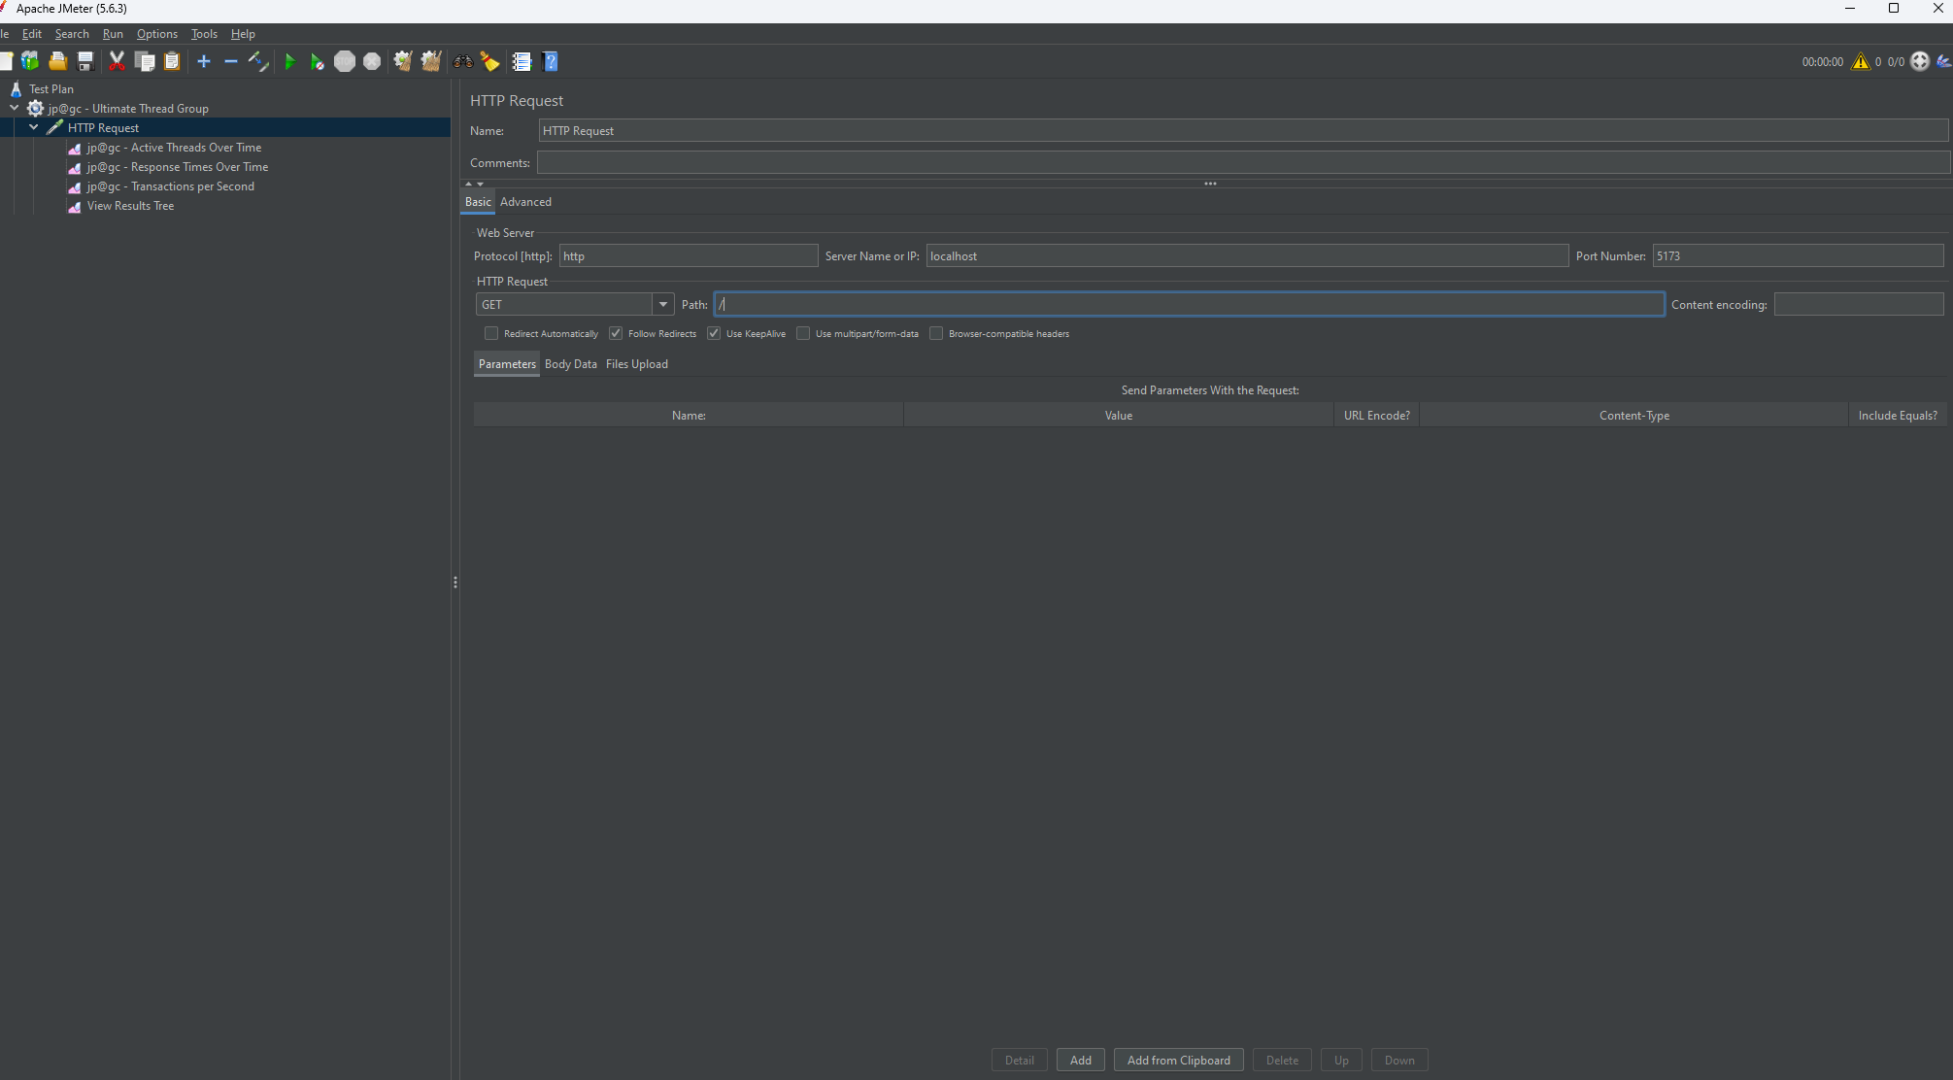
Task: Select the Parameters tab
Action: (x=507, y=363)
